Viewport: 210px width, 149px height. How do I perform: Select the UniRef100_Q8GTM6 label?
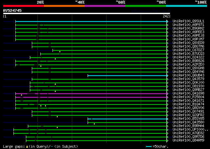(x=188, y=47)
